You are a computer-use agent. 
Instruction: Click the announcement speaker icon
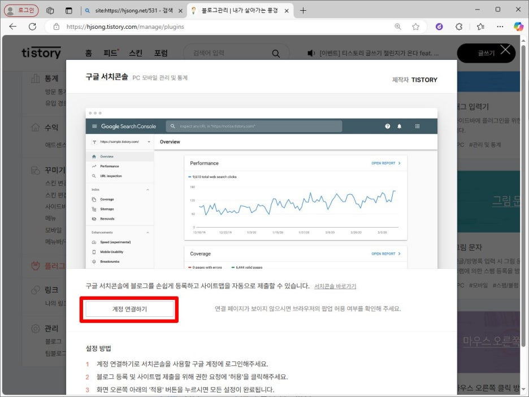[x=311, y=53]
